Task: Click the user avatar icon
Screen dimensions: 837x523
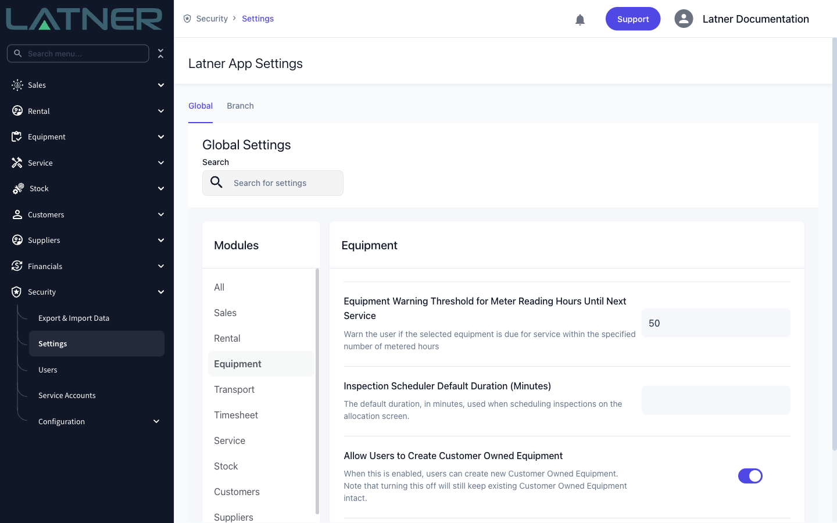Action: [x=684, y=19]
